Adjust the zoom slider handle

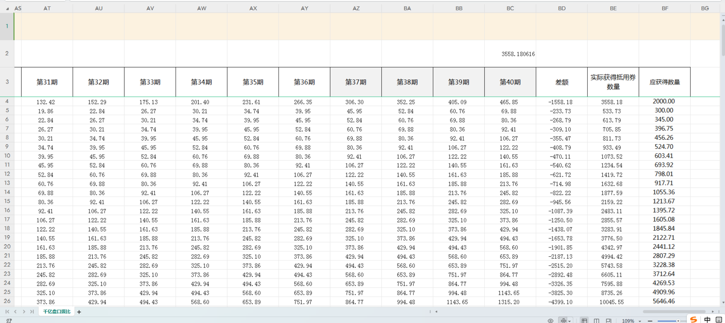[679, 321]
